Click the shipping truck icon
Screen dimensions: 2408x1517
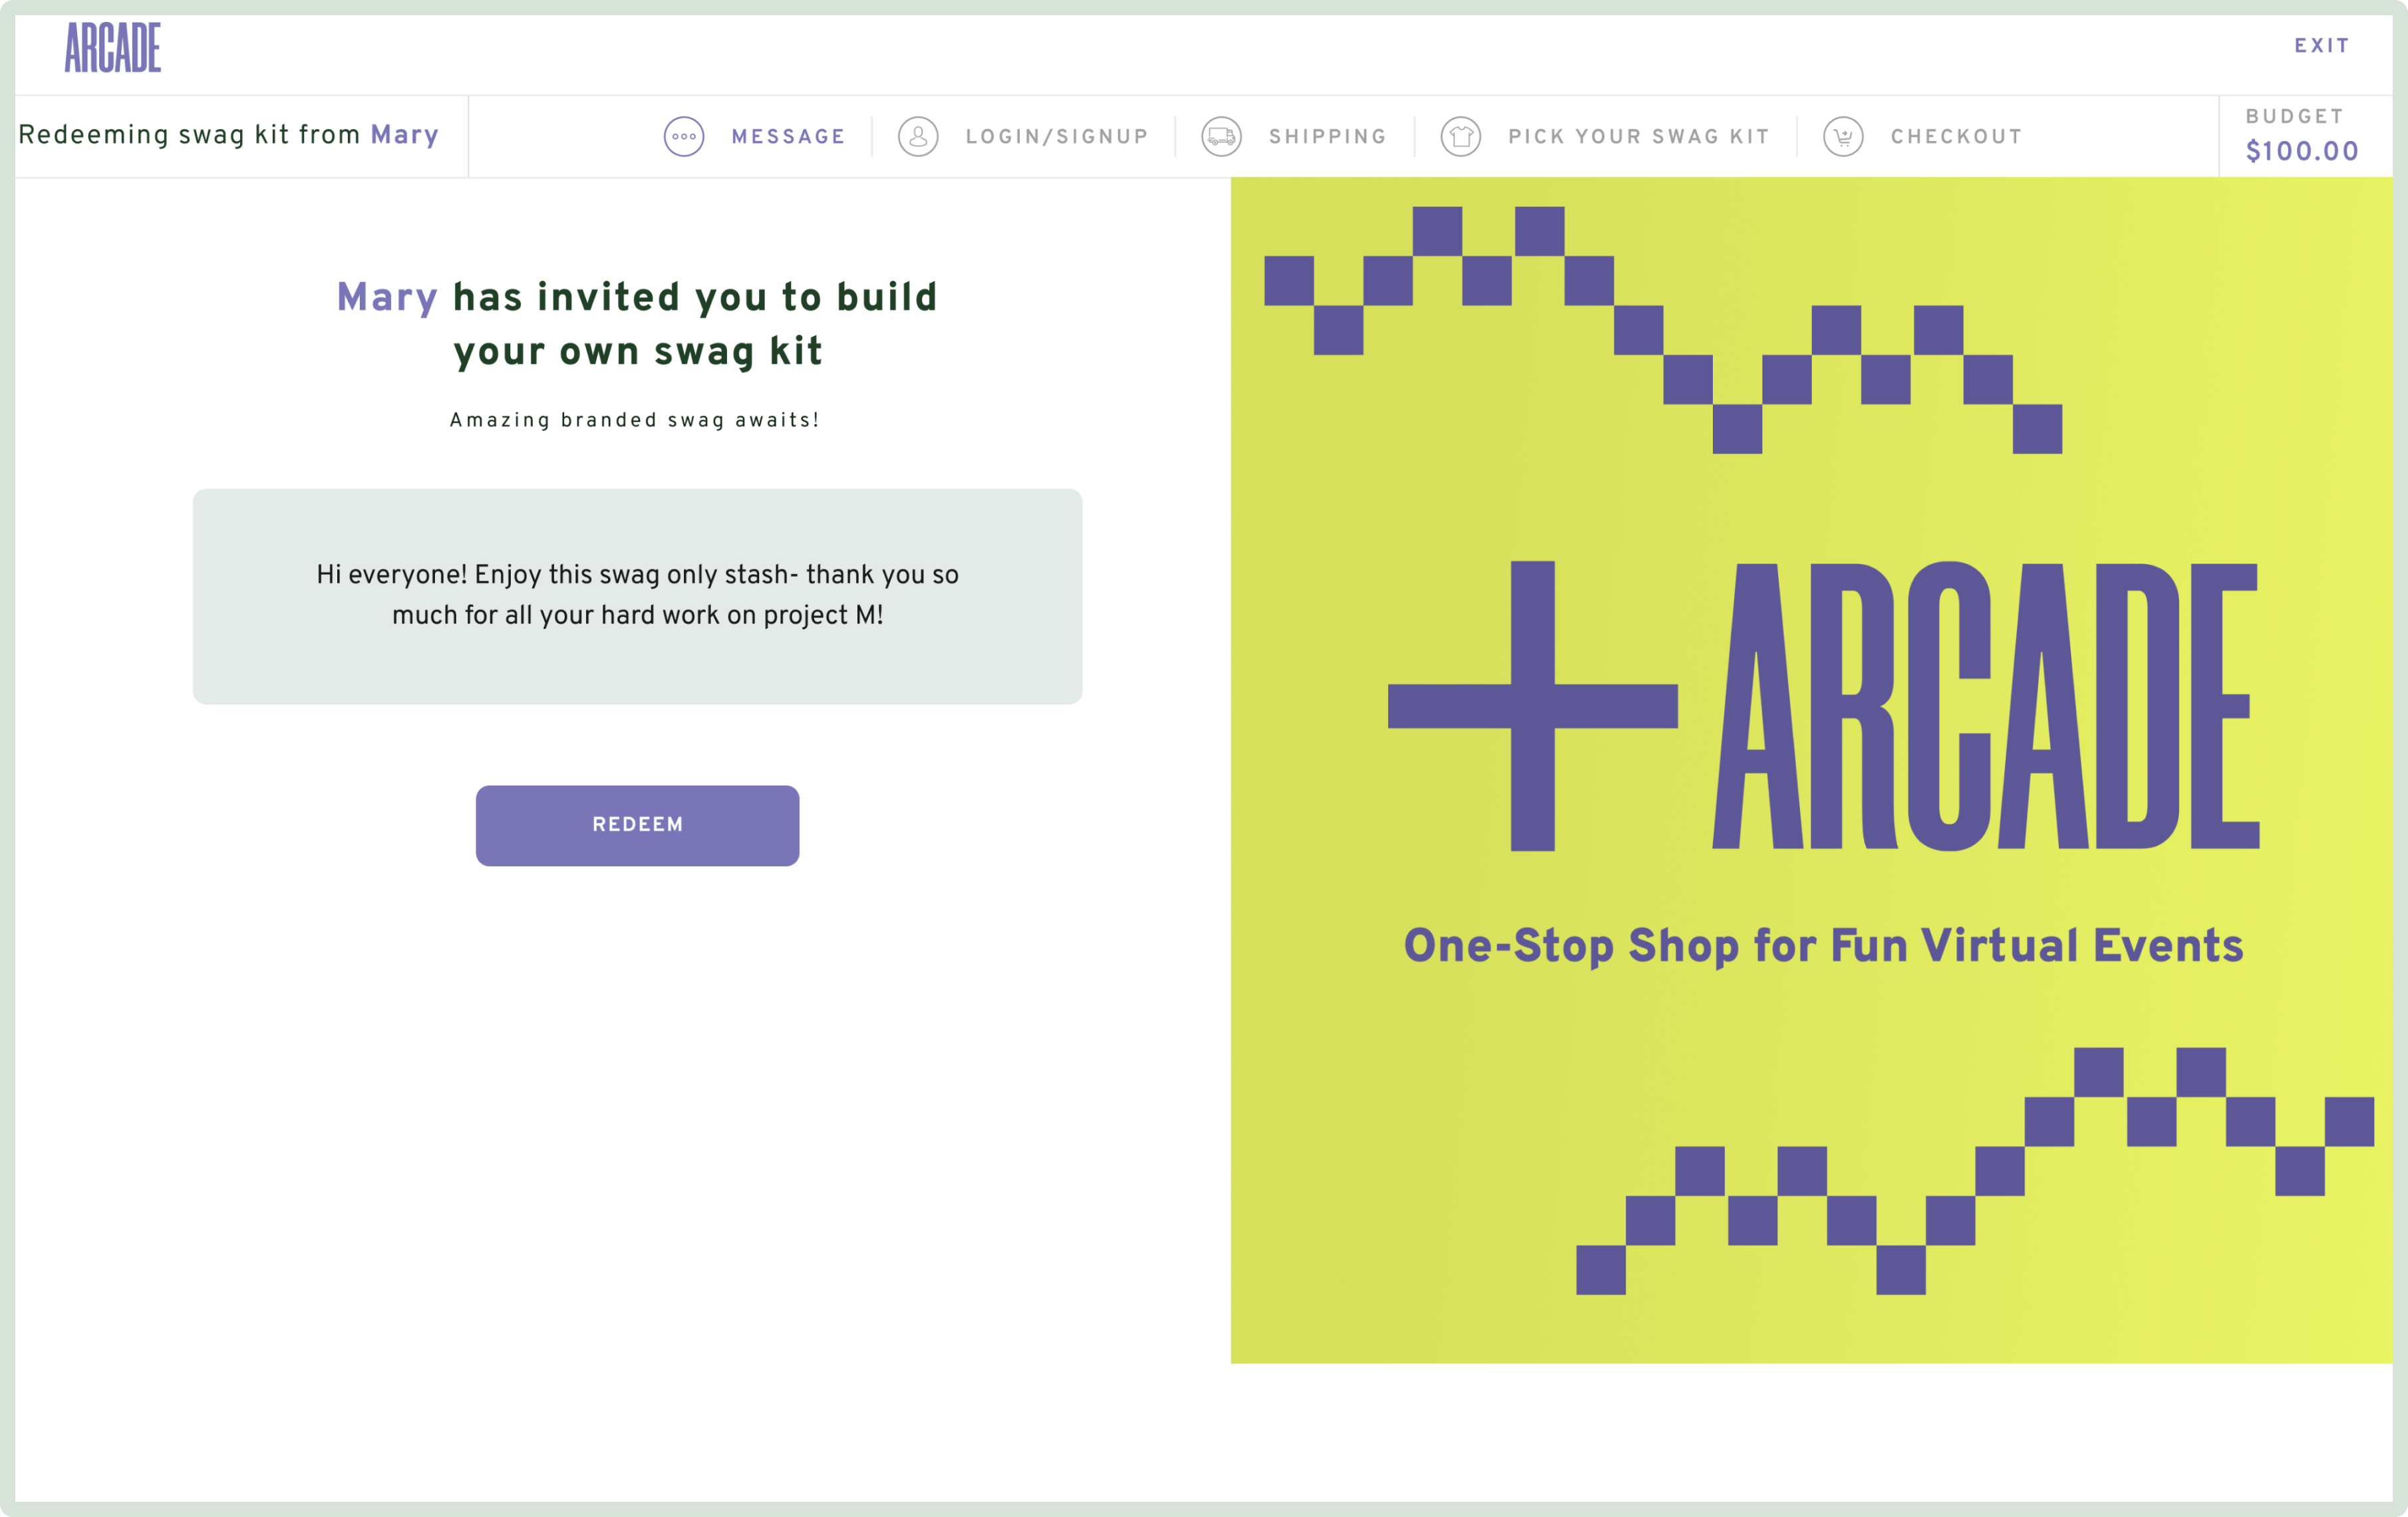[1221, 137]
